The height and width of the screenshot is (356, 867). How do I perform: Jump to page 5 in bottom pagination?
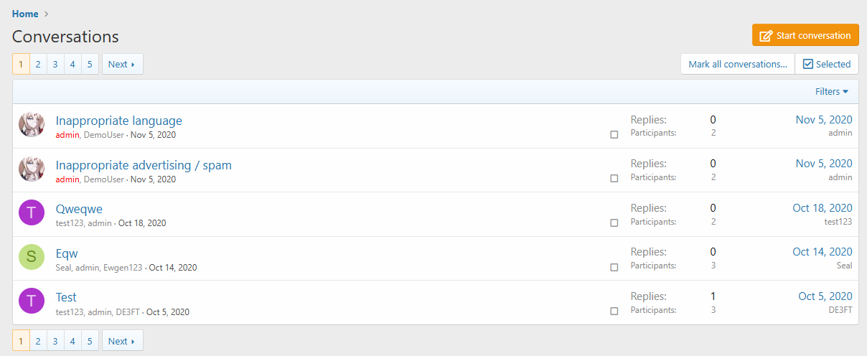(x=90, y=342)
